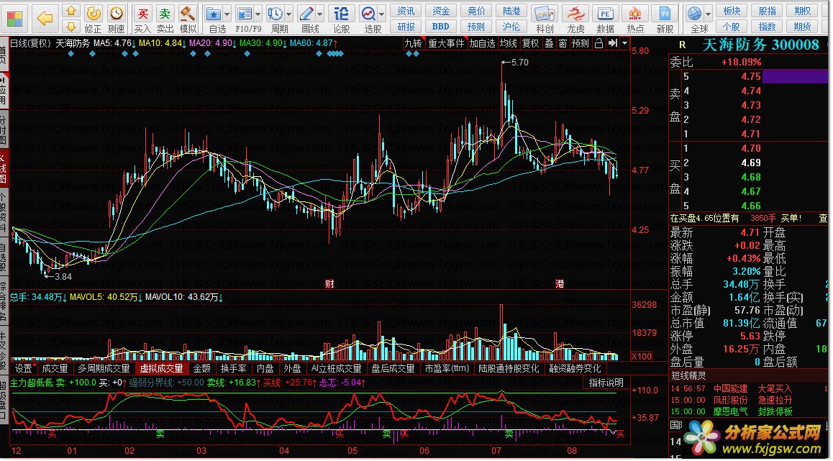This screenshot has height=461, width=833.
Task: Open the 全球 globe icon
Action: coord(694,14)
